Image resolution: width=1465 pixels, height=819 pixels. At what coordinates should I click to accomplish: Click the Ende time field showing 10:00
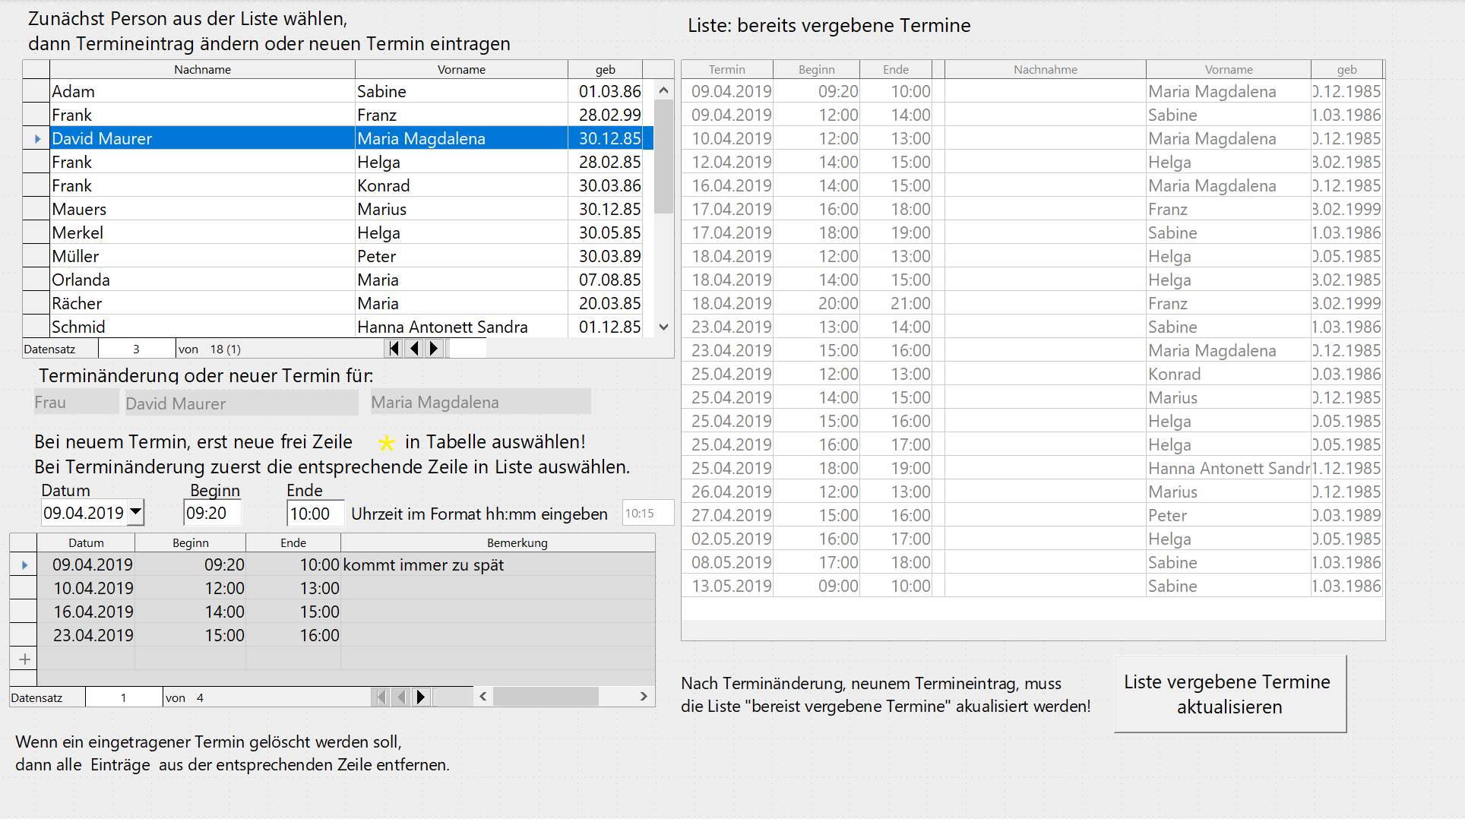pos(315,514)
